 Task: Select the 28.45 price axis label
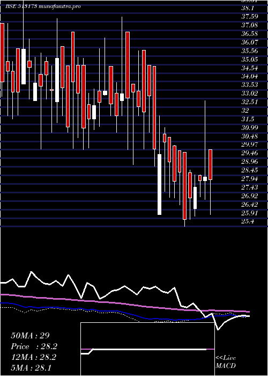coord(250,170)
